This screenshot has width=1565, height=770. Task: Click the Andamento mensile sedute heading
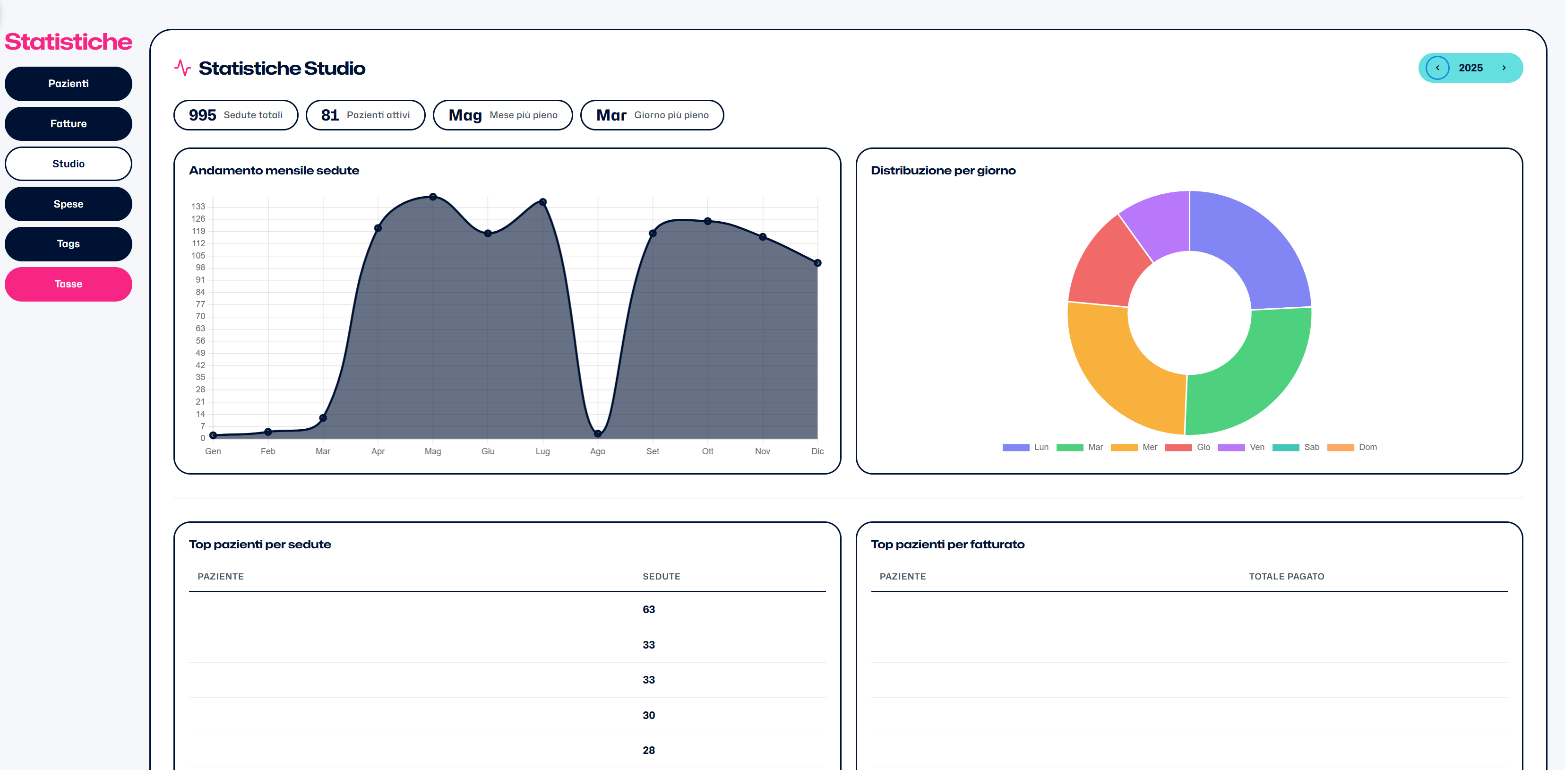pyautogui.click(x=274, y=171)
